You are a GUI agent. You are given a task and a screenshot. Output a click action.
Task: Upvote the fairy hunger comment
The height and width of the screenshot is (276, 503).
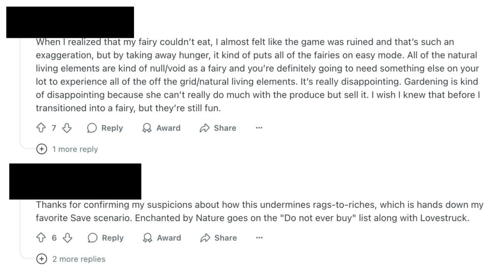(x=41, y=128)
